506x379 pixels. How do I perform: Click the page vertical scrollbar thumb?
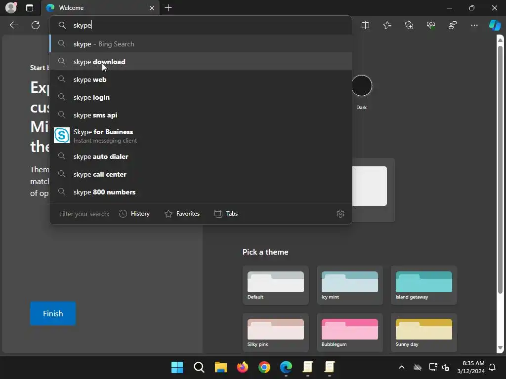click(x=500, y=169)
